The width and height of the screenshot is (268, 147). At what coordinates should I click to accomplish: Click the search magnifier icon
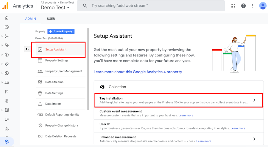pos(85,6)
